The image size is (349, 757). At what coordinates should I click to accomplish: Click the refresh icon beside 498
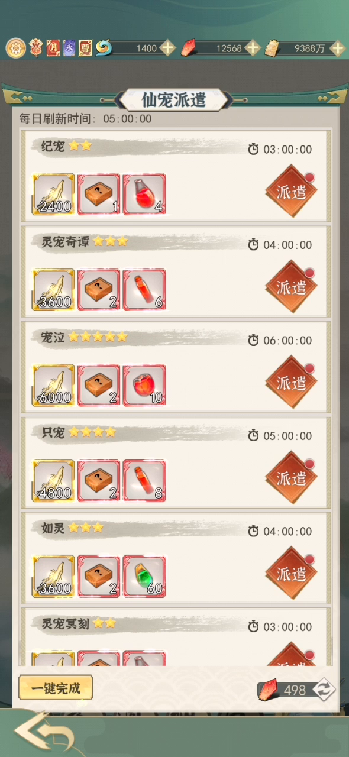[x=324, y=690]
